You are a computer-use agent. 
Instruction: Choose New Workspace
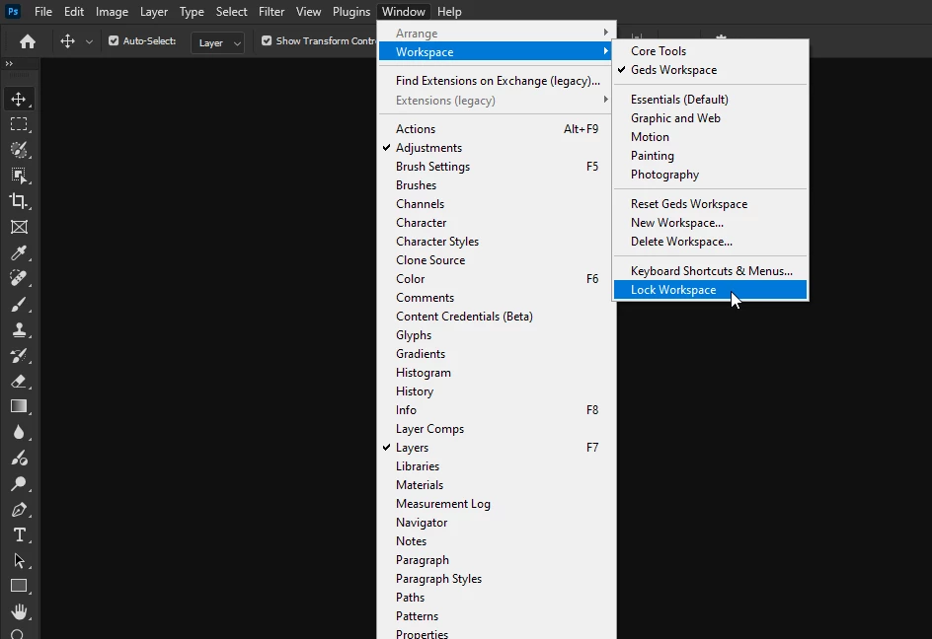click(710, 223)
